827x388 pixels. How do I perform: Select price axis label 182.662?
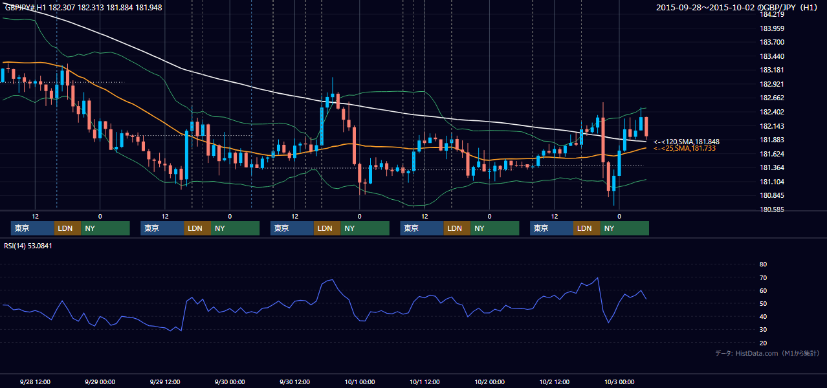point(771,98)
